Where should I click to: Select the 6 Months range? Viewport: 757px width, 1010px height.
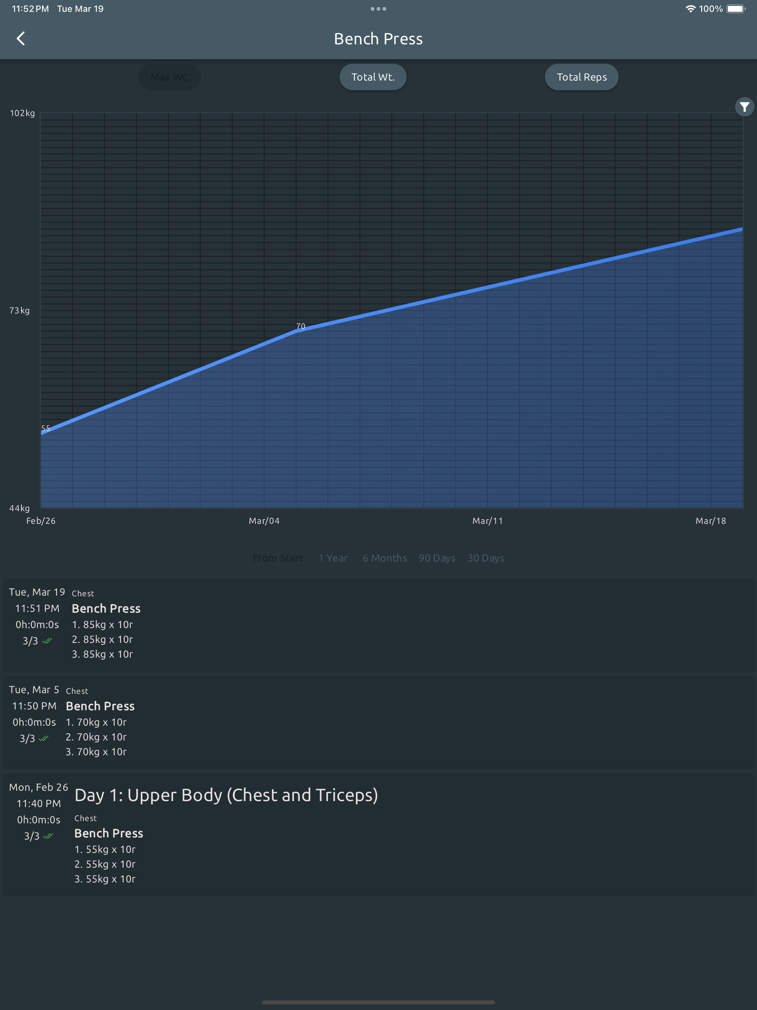[x=384, y=558]
